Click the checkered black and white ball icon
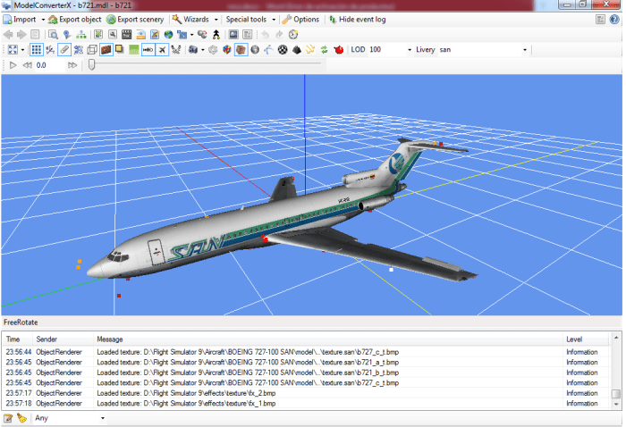626x427 pixels. 283,50
